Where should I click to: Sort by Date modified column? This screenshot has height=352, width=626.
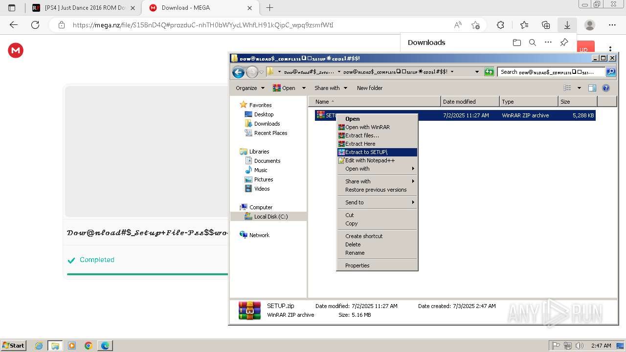point(470,102)
